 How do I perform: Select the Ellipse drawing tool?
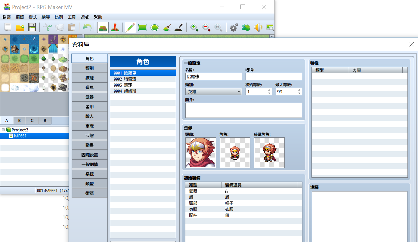tap(155, 28)
